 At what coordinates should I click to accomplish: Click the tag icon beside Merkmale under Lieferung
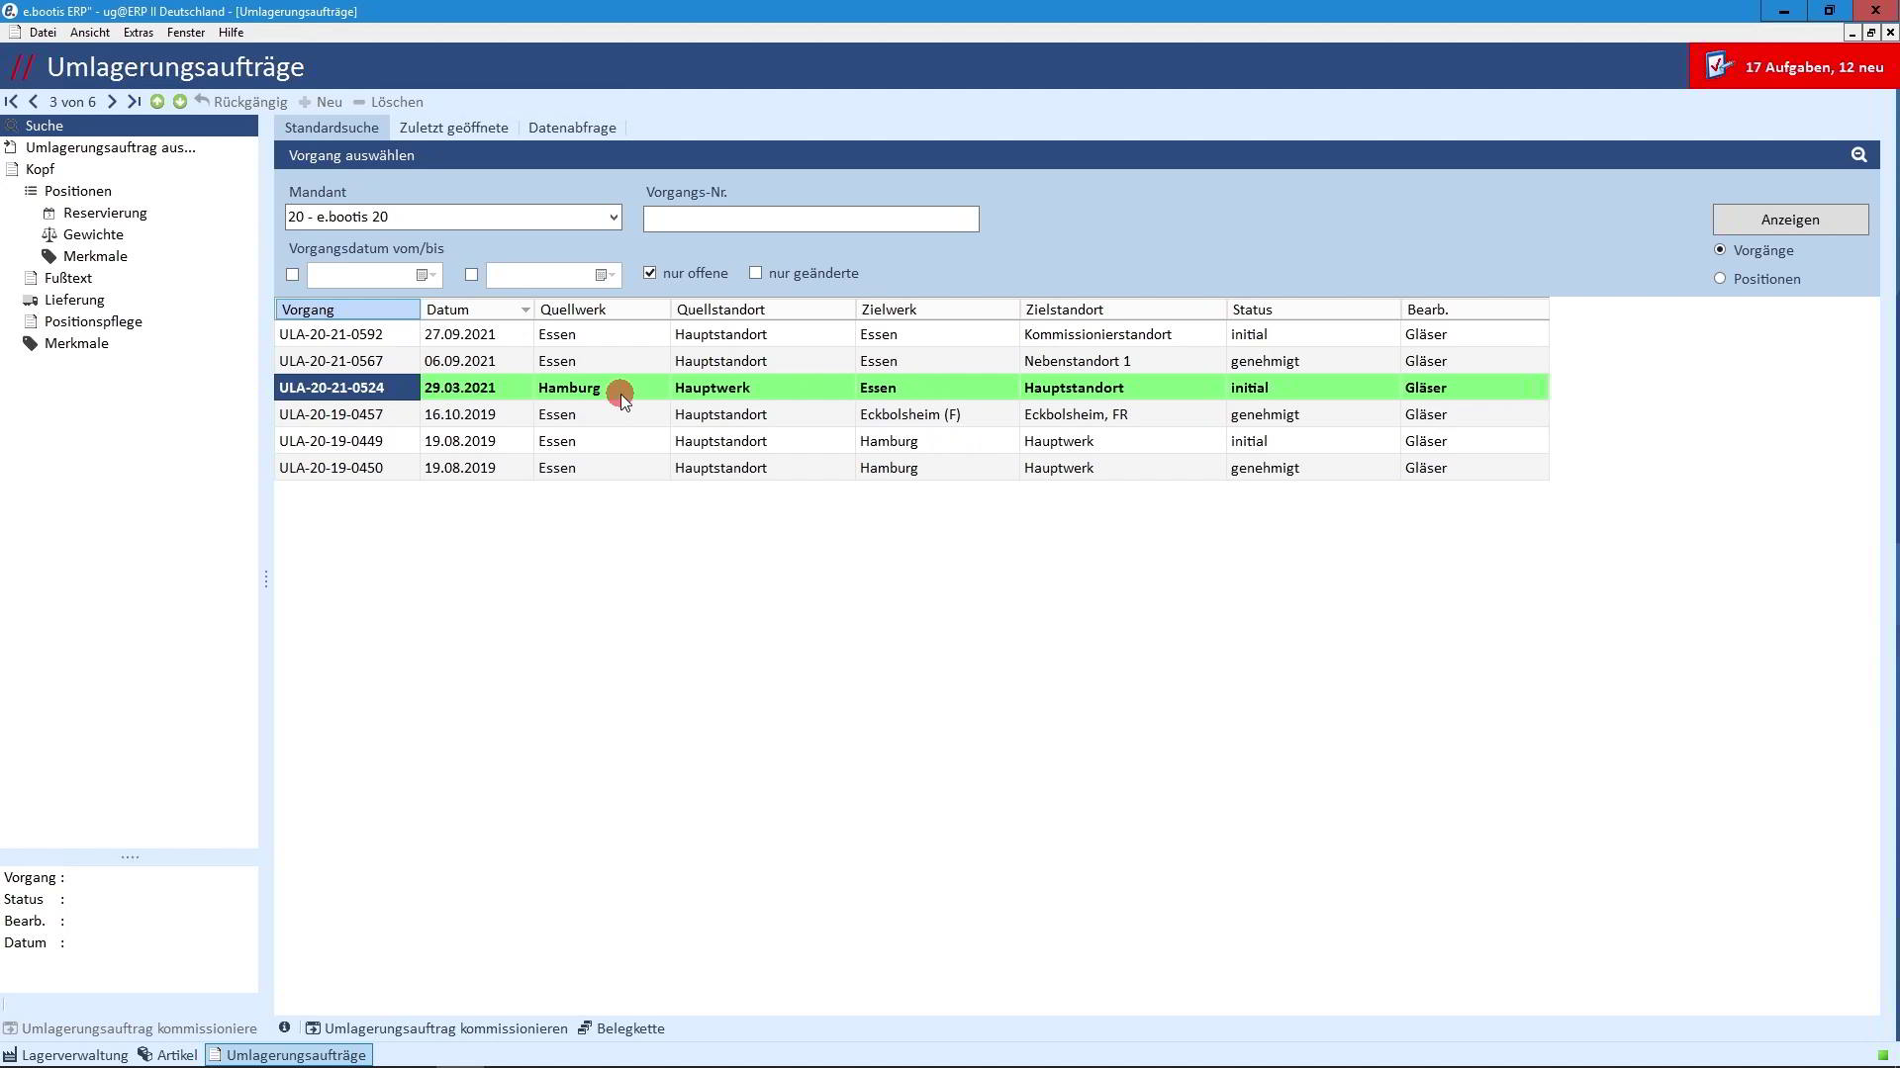[x=31, y=344]
